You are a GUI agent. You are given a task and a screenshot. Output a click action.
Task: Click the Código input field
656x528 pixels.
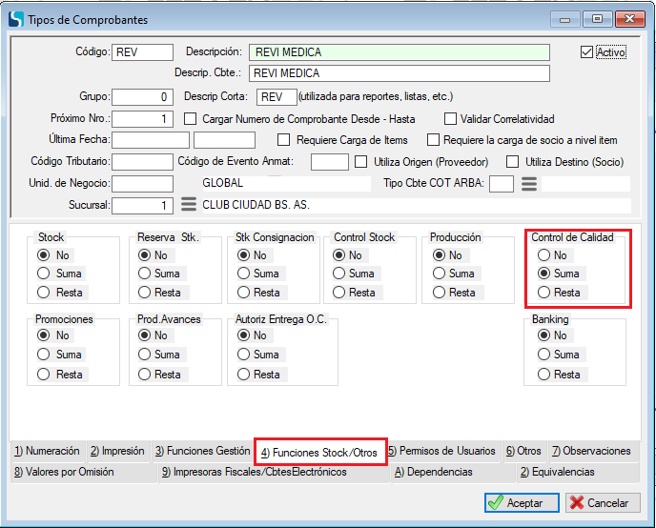(143, 52)
